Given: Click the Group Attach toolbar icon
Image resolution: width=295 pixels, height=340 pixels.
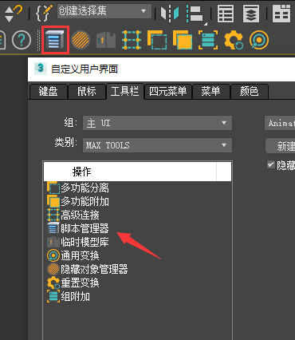Looking at the screenshot, I should [208, 40].
